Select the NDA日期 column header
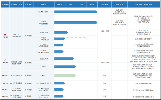The image size is (161, 100). point(120,5)
